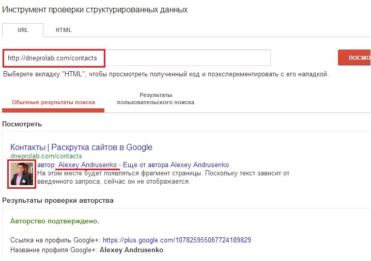The height and width of the screenshot is (261, 371).
Task: Click the Выберите вкладку HTML hint text
Action: [x=165, y=74]
